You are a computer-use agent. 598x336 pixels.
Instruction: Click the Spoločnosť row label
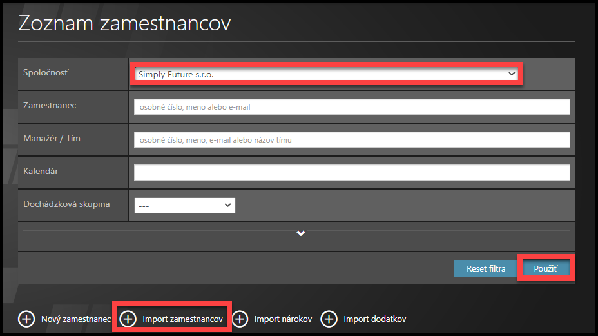[46, 72]
